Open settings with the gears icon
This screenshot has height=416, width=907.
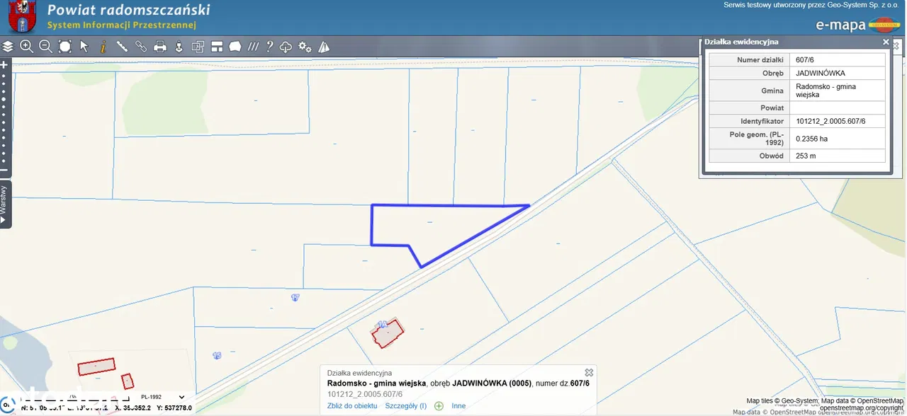pos(305,47)
